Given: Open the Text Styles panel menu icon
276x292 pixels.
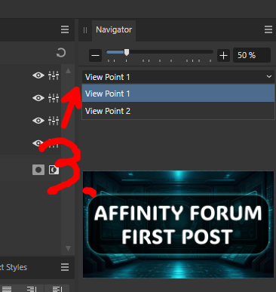Looking at the screenshot, I should pyautogui.click(x=65, y=267).
